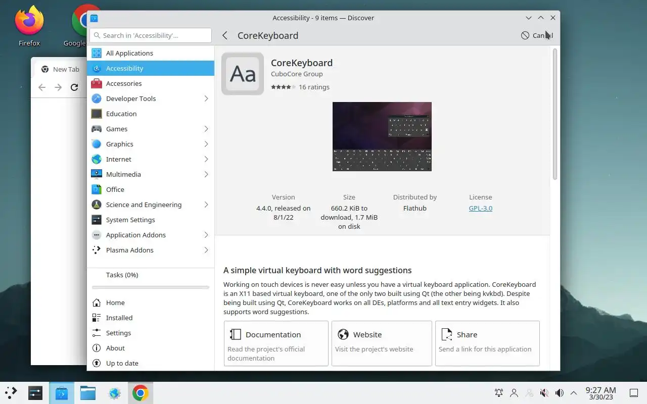Expand the Games category arrow
The height and width of the screenshot is (404, 647).
point(206,129)
